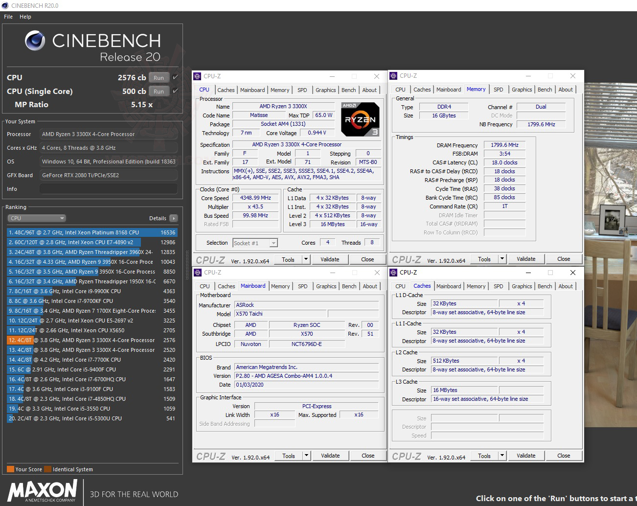This screenshot has width=637, height=506.
Task: Click the GFX Board field GeForce RTX 2080 Ti
Action: [x=109, y=175]
